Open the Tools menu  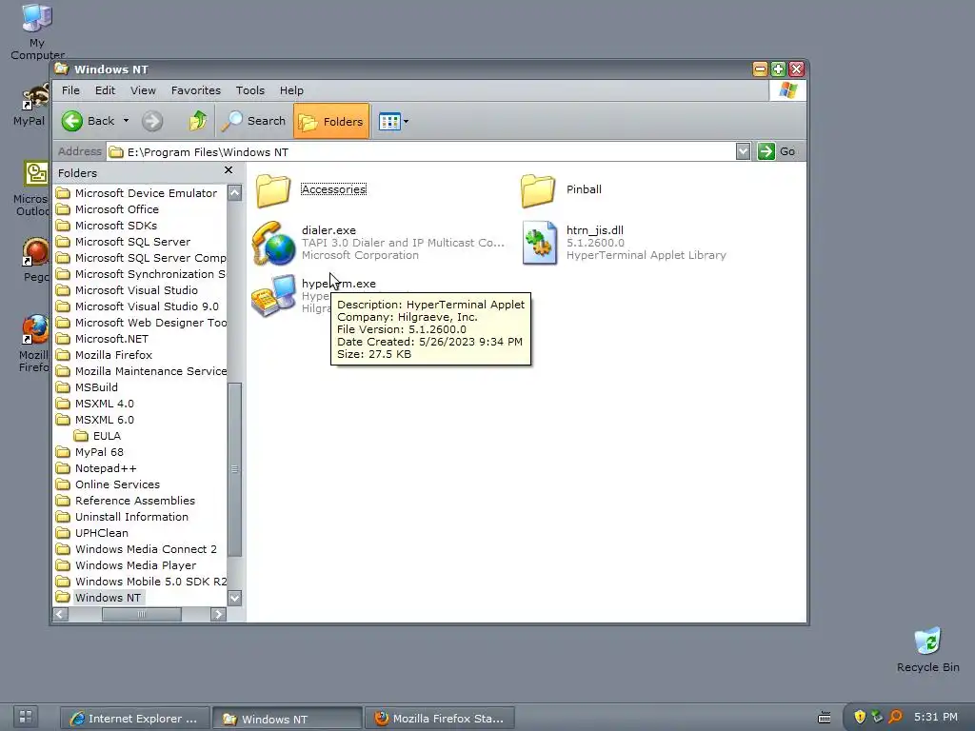click(250, 90)
